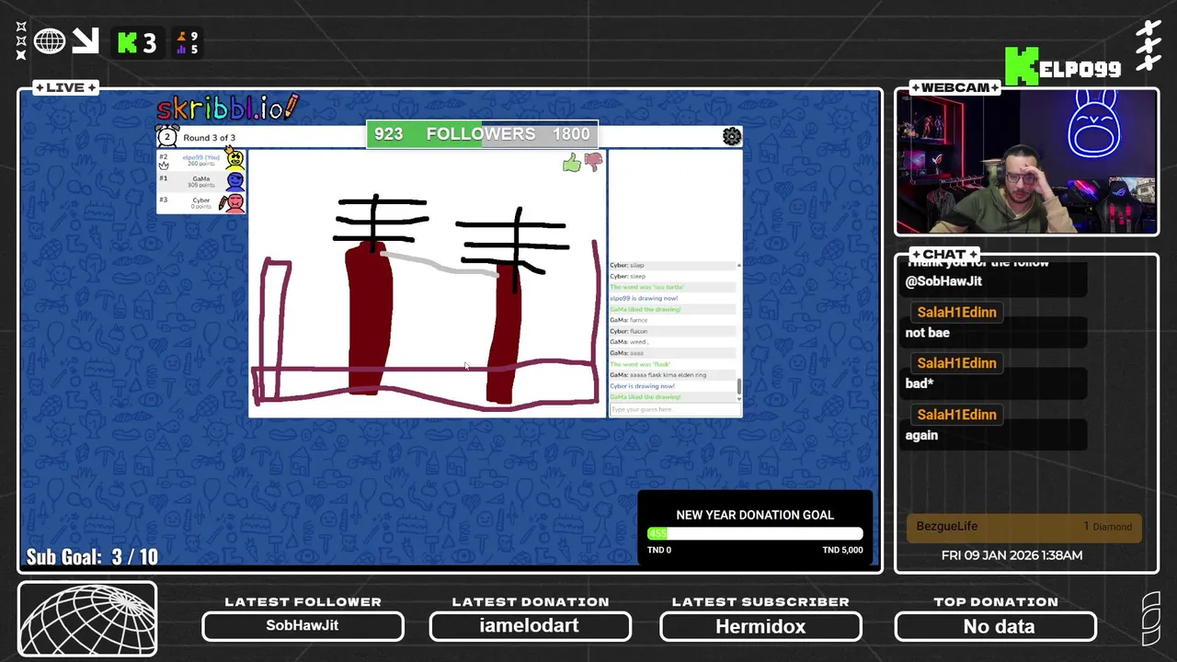Click the diagonal arrow icon near the globe
The height and width of the screenshot is (662, 1177).
[86, 40]
